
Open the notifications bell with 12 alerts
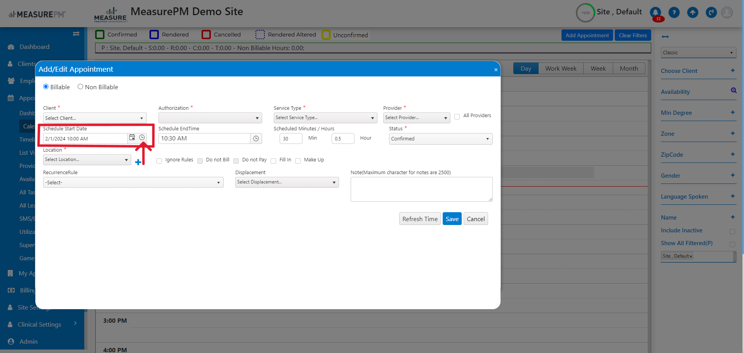pos(655,13)
